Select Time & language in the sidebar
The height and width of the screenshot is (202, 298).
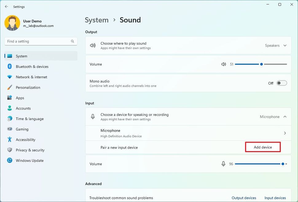pyautogui.click(x=29, y=119)
